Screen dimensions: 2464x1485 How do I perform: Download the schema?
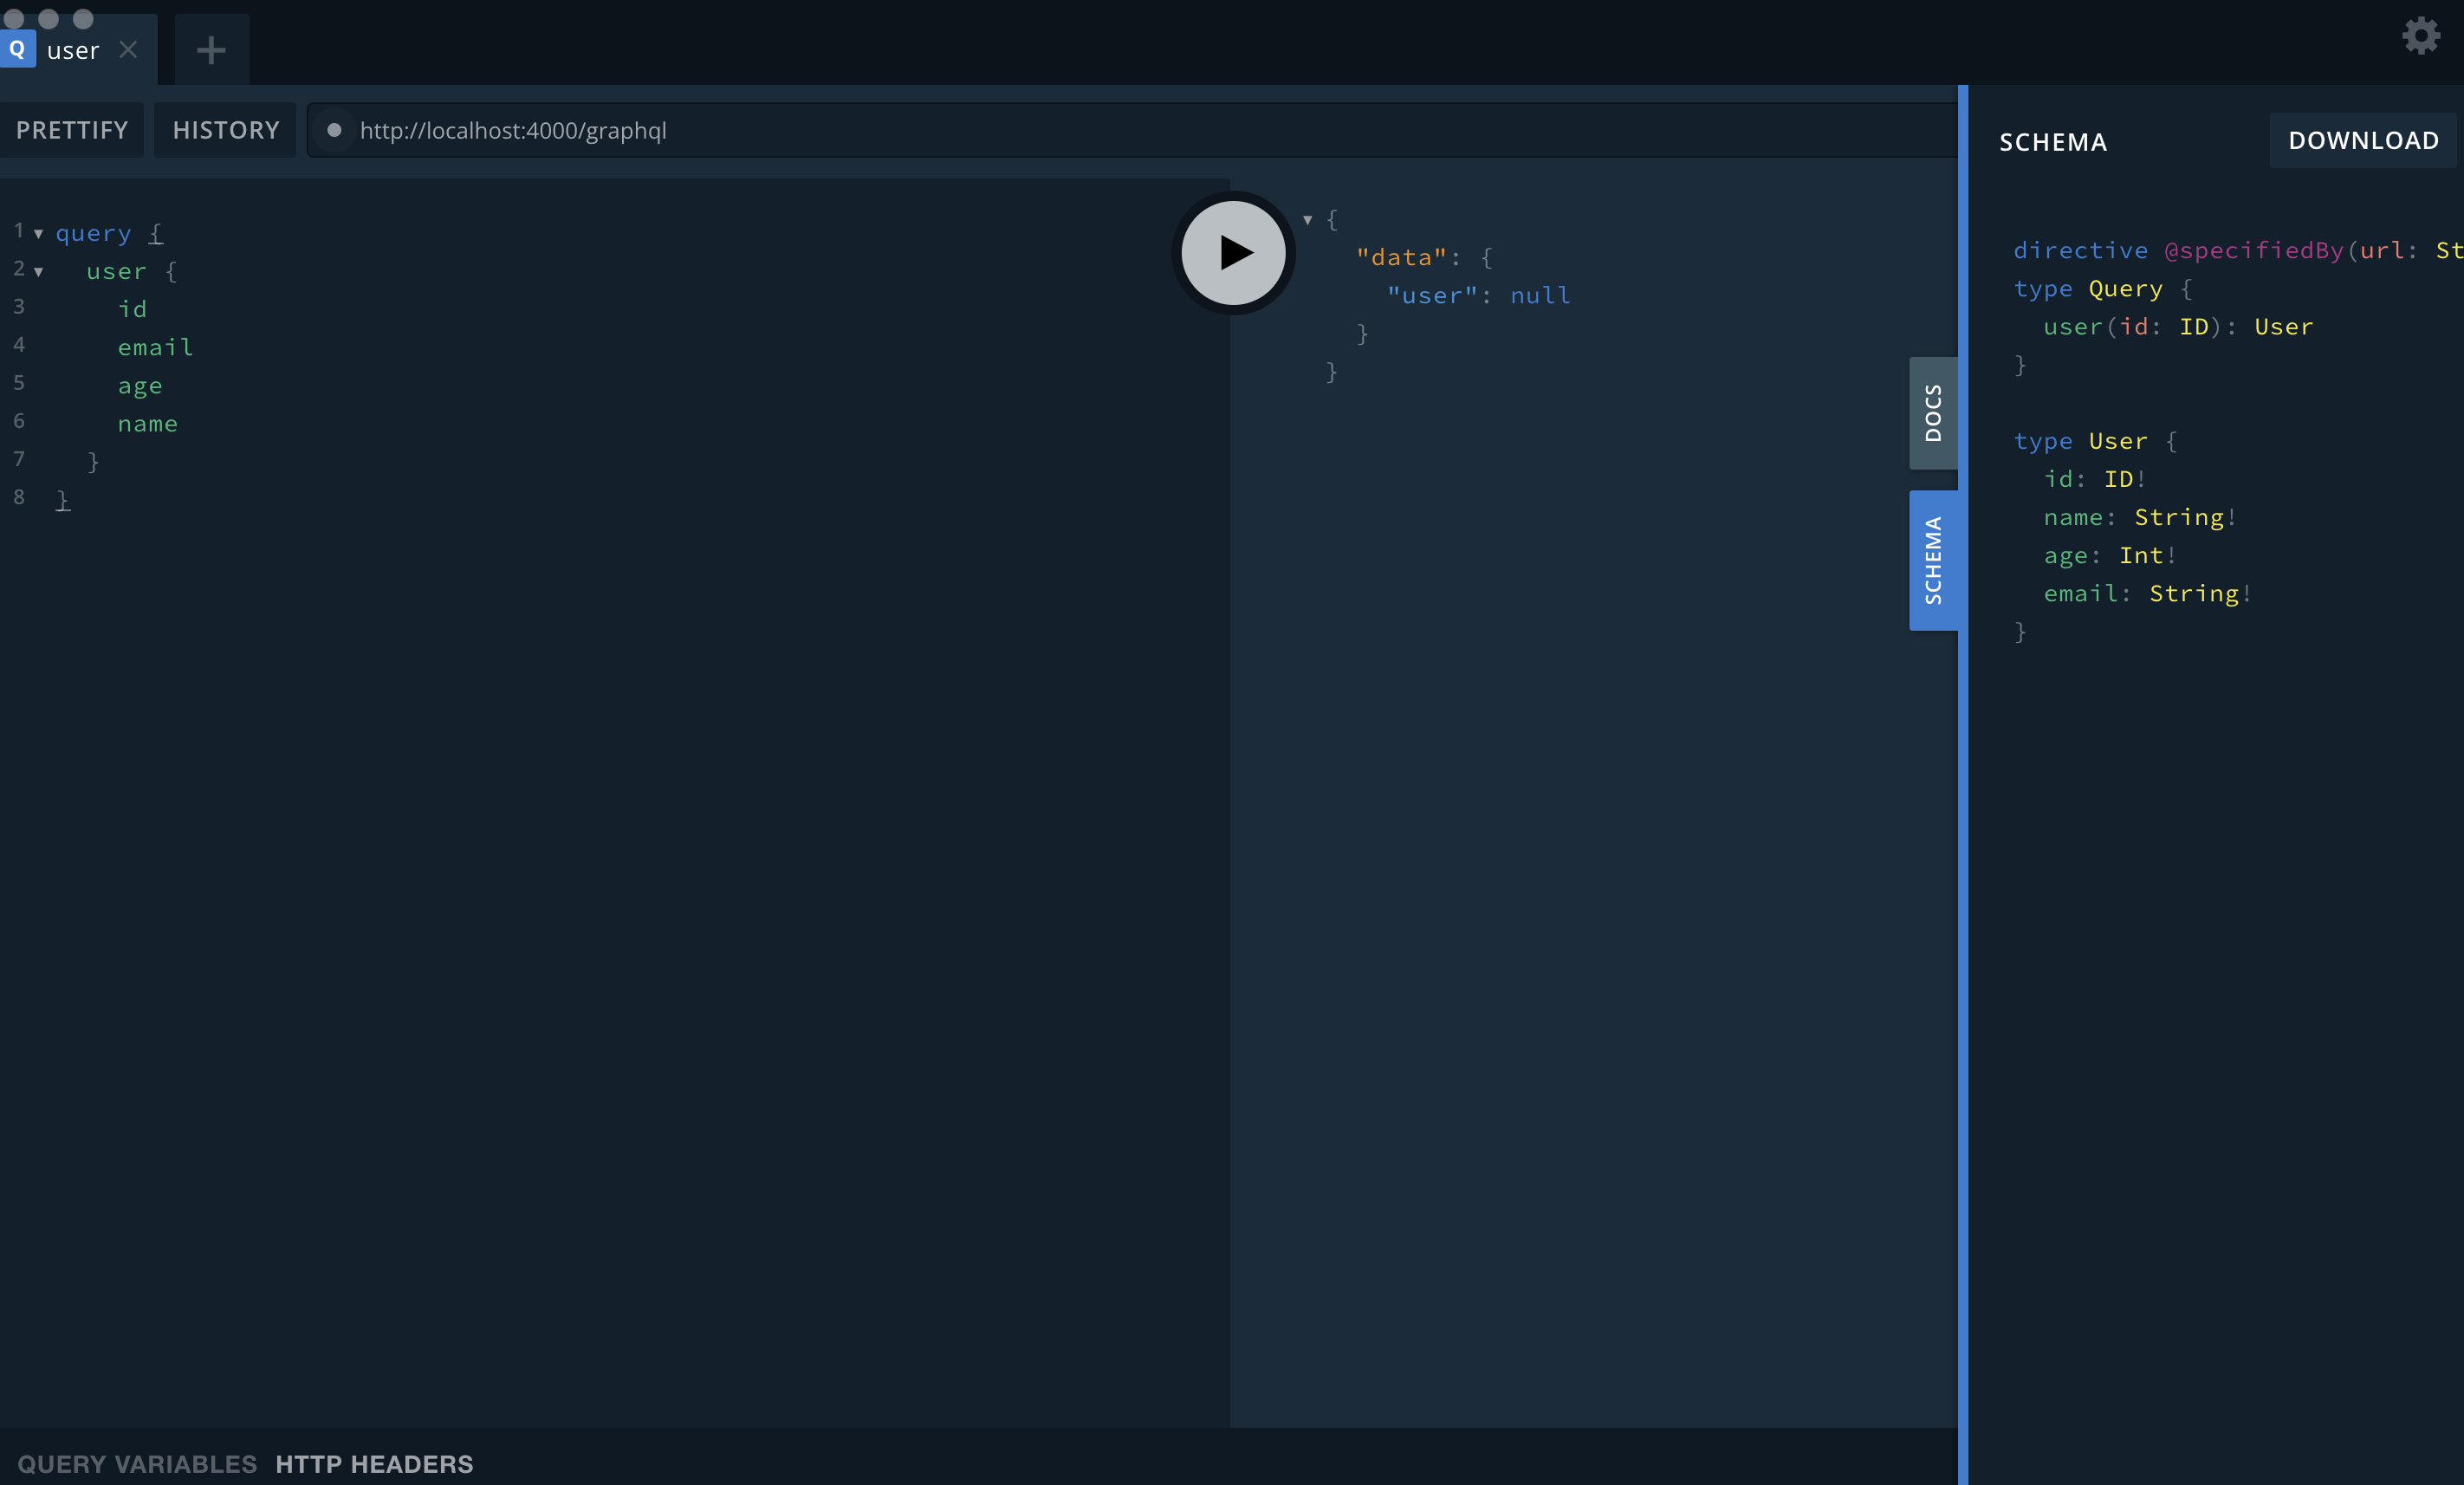pos(2363,140)
